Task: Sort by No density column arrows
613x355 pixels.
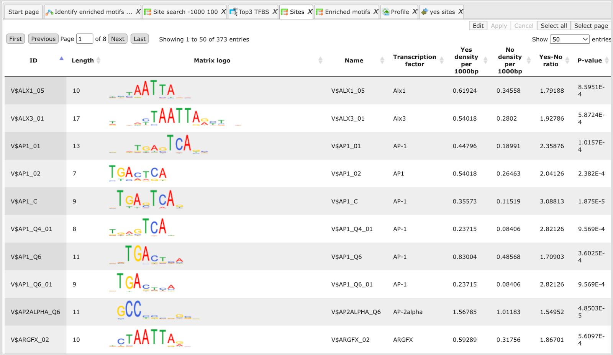Action: (529, 60)
